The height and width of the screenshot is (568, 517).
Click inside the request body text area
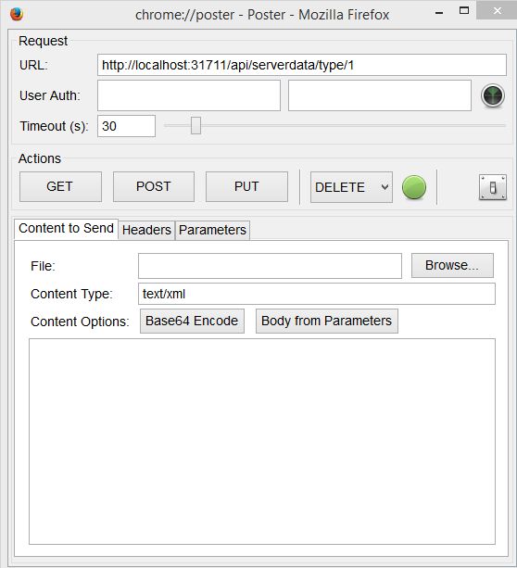pos(262,441)
